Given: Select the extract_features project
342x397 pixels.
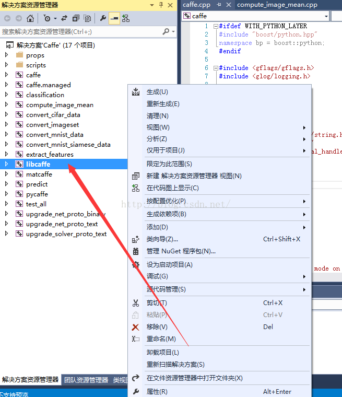Looking at the screenshot, I should coord(50,154).
